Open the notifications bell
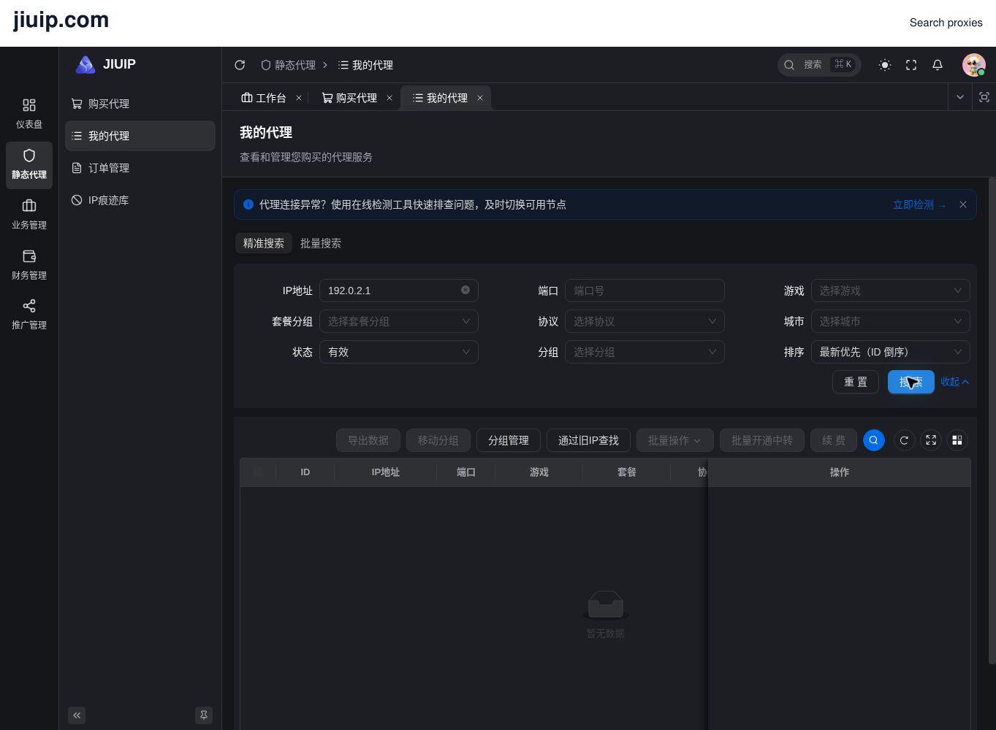 938,65
